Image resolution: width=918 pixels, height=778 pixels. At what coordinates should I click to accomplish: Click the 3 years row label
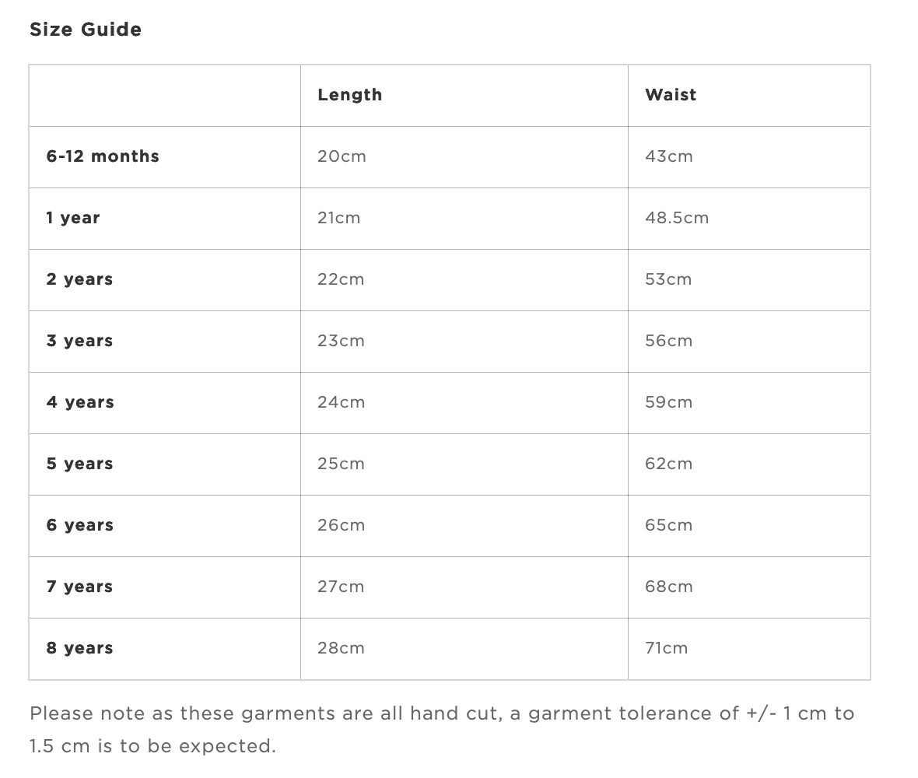coord(79,341)
